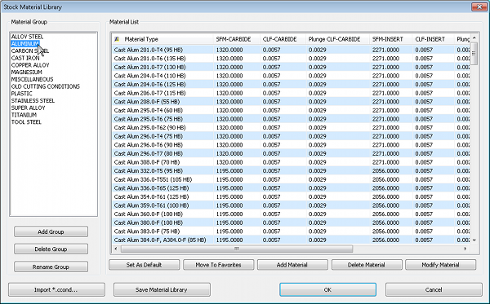Select the ALUMINUM material group

click(25, 44)
